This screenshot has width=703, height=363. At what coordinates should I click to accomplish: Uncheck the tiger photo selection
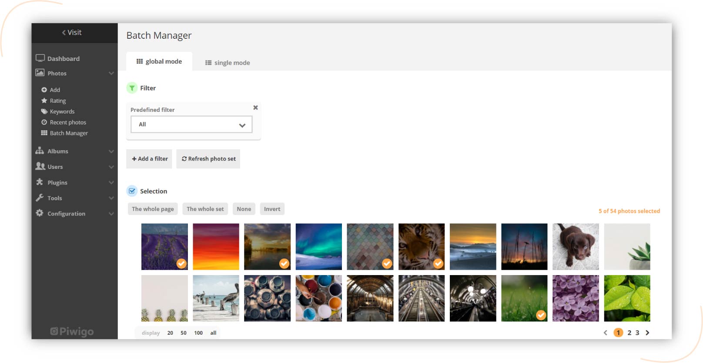[x=438, y=263]
